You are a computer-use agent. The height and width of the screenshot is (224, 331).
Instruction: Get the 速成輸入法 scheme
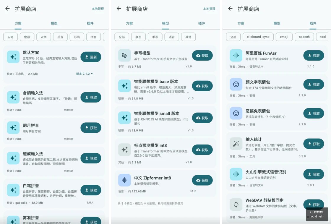(91, 158)
